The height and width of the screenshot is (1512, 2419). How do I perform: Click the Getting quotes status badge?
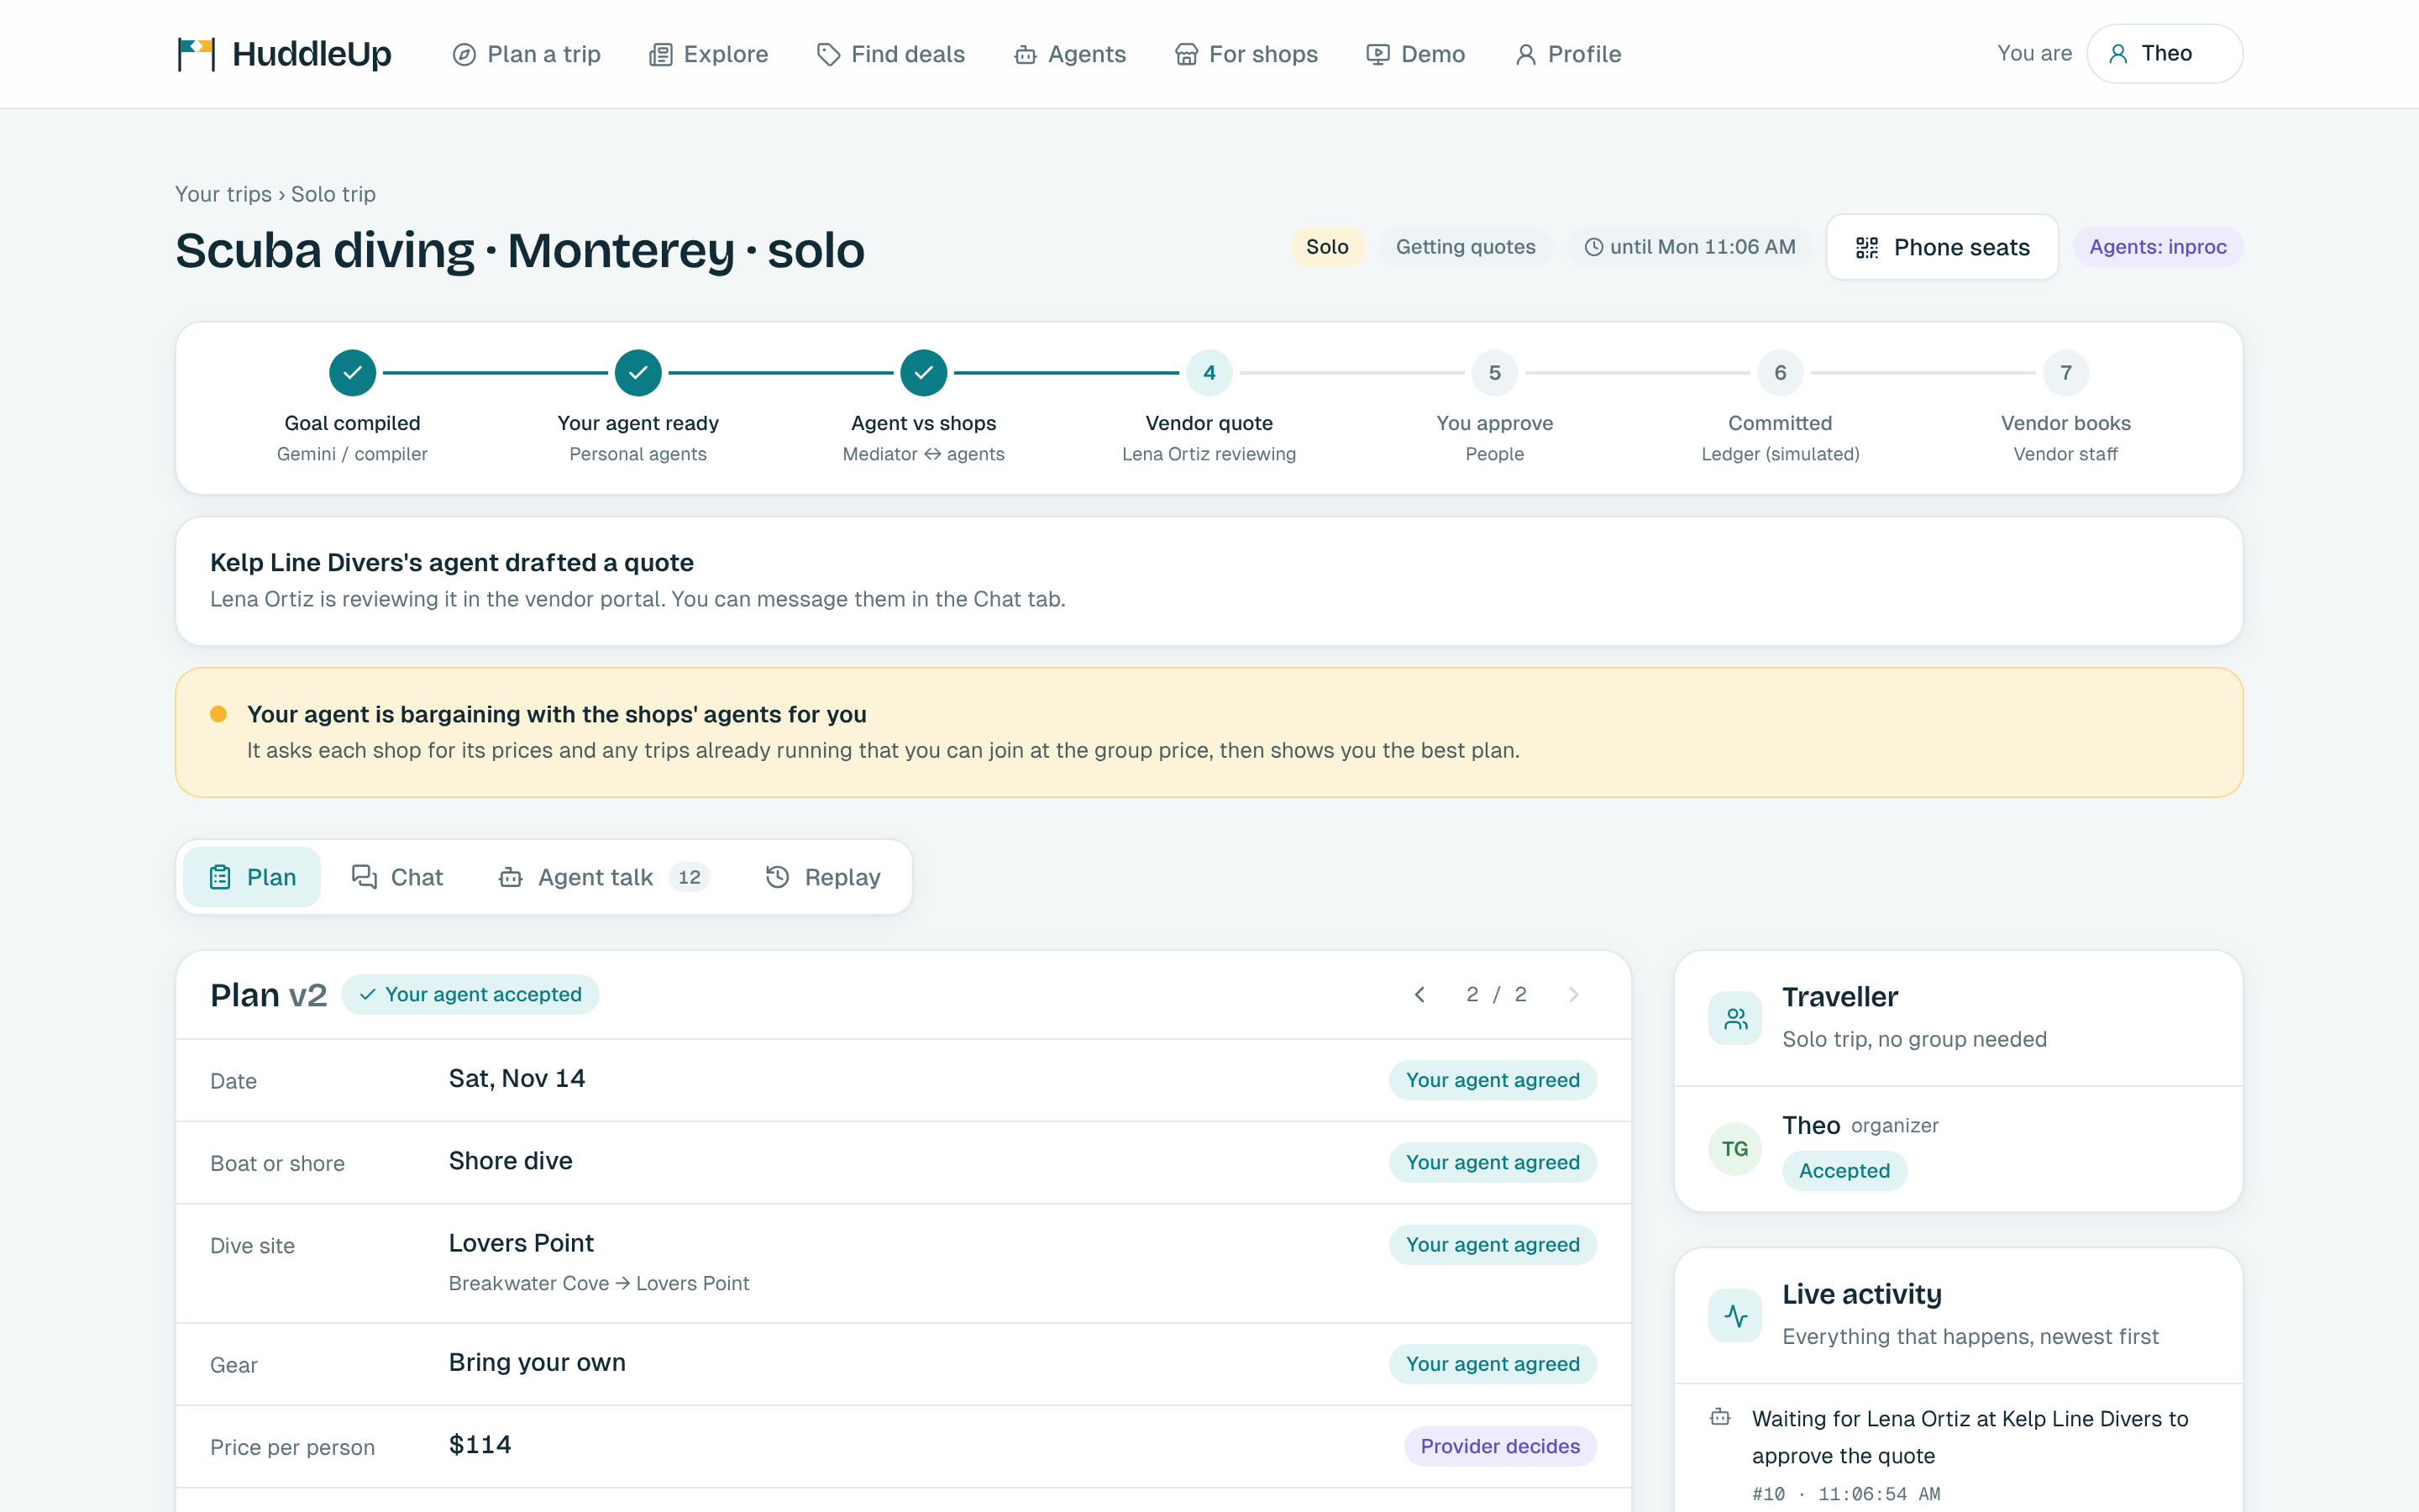click(x=1466, y=247)
